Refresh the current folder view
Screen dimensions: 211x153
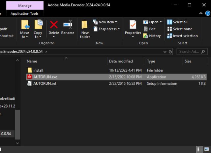pos(170,52)
